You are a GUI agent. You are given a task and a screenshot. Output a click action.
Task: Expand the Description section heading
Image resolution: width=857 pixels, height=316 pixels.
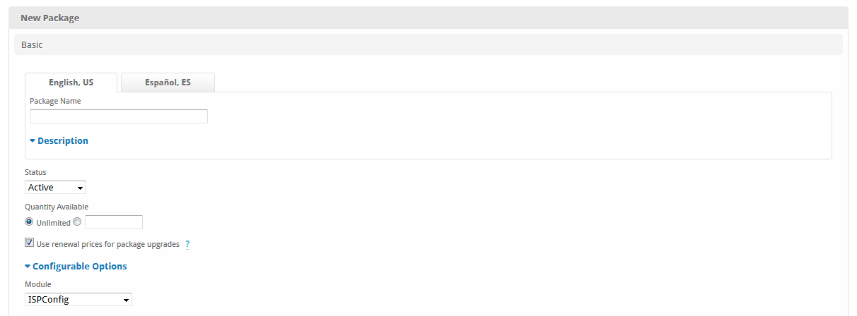(x=63, y=141)
